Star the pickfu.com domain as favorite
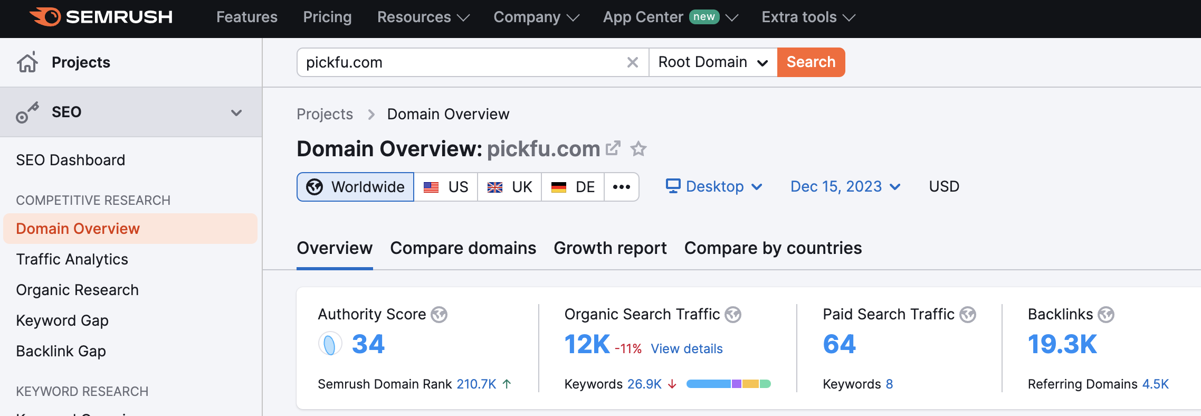Screen dimensions: 1201x416 point(638,149)
